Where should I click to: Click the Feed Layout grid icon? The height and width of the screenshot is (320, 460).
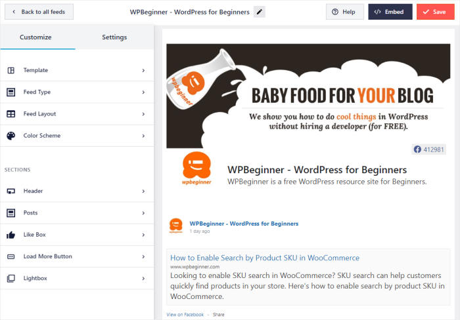[x=11, y=114]
